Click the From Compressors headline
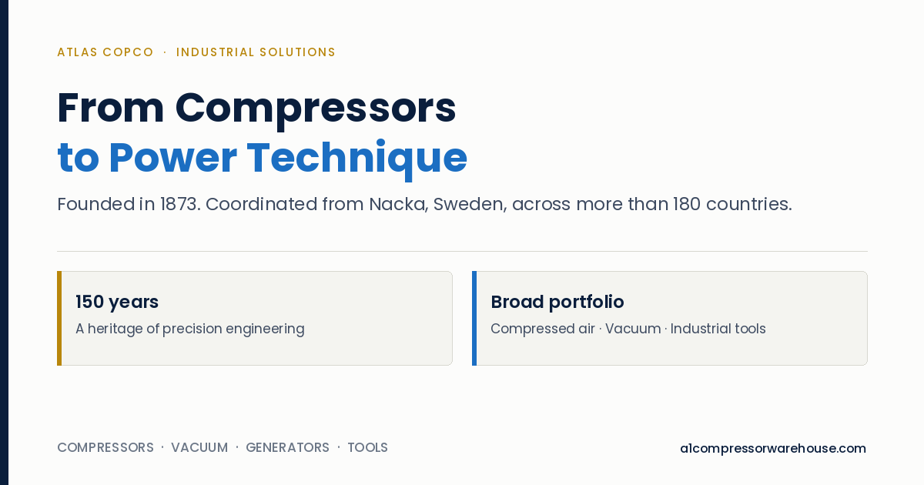The image size is (924, 485). [256, 108]
